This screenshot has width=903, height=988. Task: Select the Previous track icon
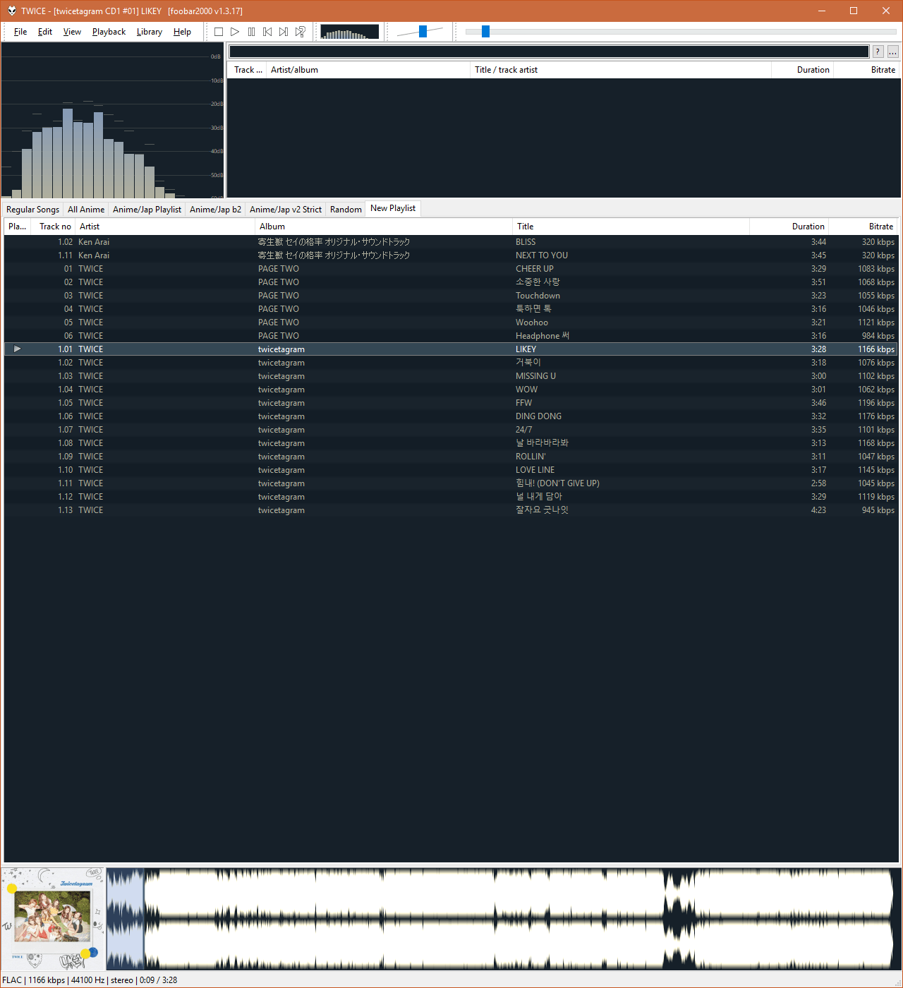click(267, 31)
